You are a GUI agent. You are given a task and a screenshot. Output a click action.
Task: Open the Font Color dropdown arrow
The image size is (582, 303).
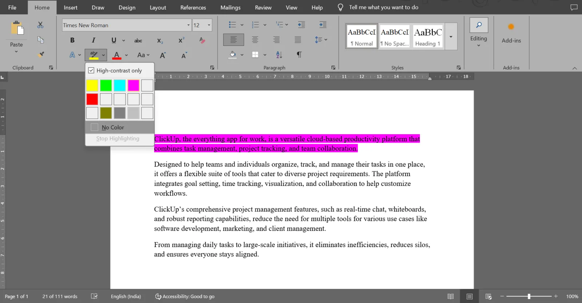126,55
